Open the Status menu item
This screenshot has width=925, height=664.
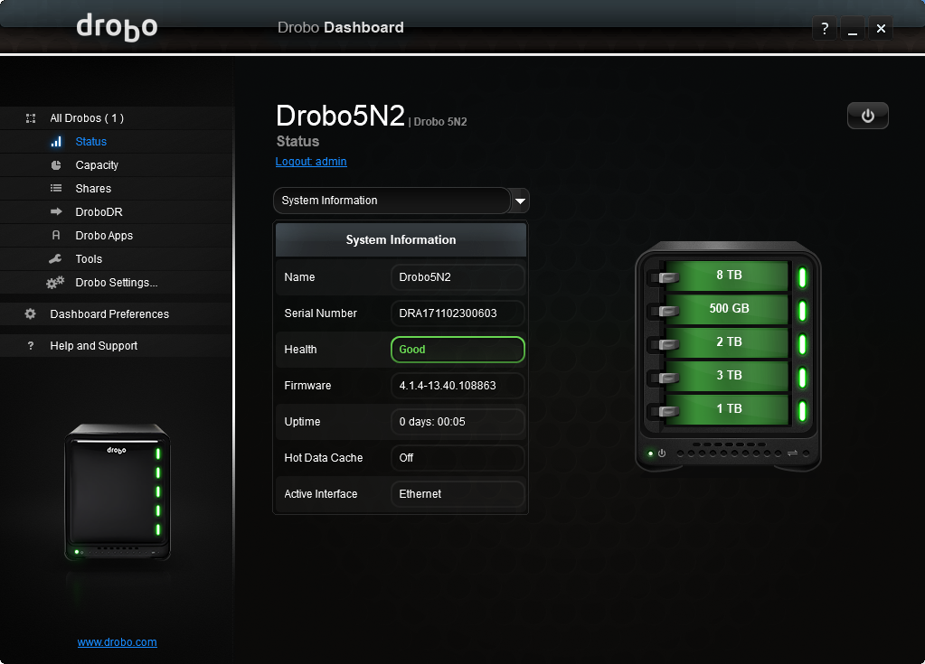pos(90,142)
